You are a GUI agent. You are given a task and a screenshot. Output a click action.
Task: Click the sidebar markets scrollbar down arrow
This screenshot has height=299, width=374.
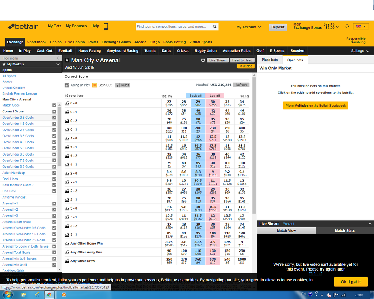[x=60, y=269]
